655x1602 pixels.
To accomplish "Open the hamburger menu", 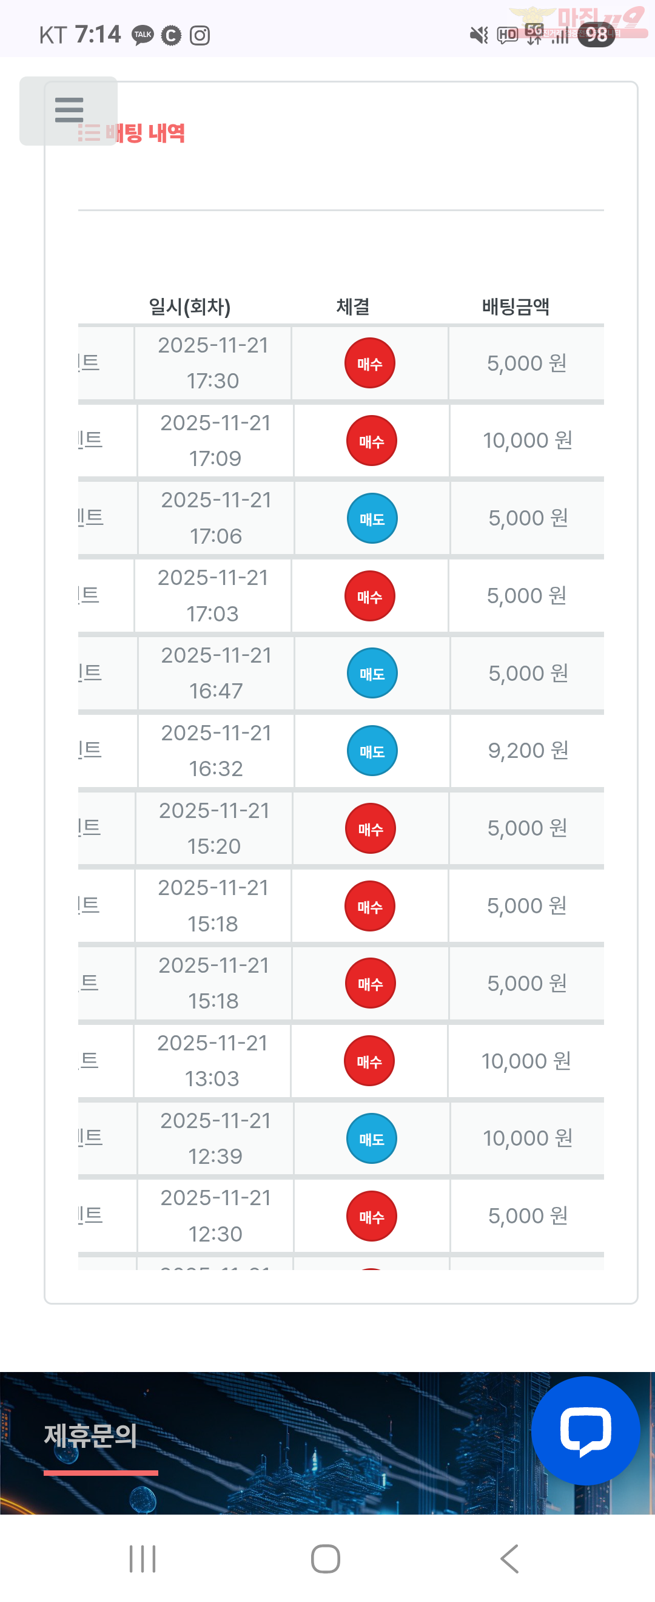I will coord(69,110).
